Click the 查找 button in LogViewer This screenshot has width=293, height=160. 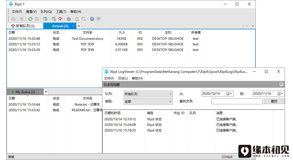274,101
